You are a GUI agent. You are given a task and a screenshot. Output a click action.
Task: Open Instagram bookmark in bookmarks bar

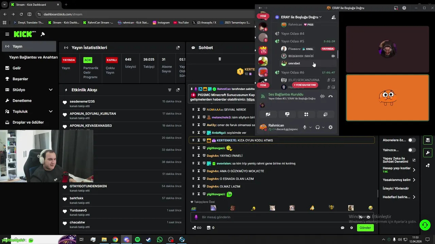[161, 23]
